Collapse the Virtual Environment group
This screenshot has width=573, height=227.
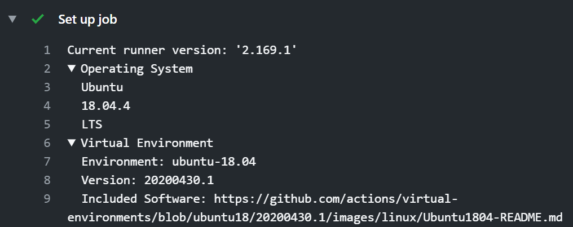point(71,143)
